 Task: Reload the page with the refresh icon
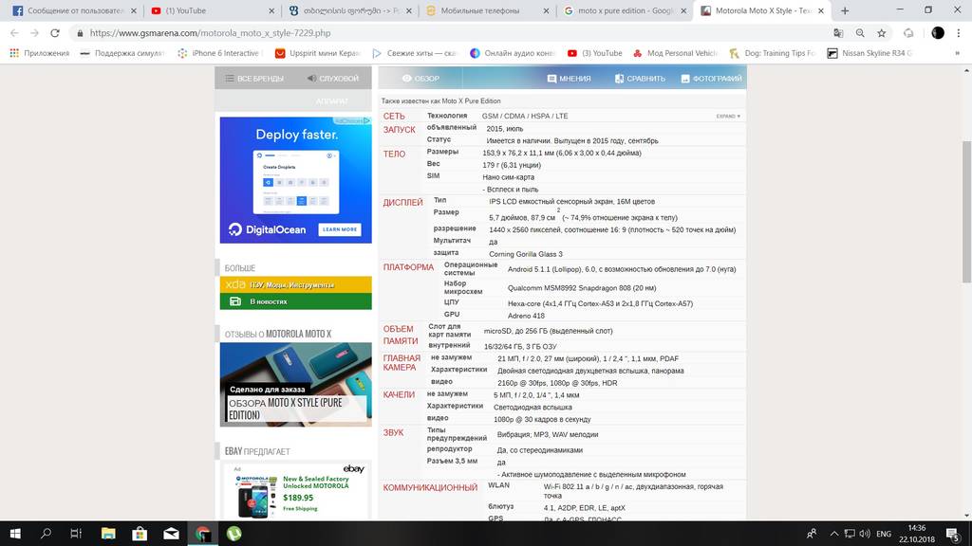[54, 33]
